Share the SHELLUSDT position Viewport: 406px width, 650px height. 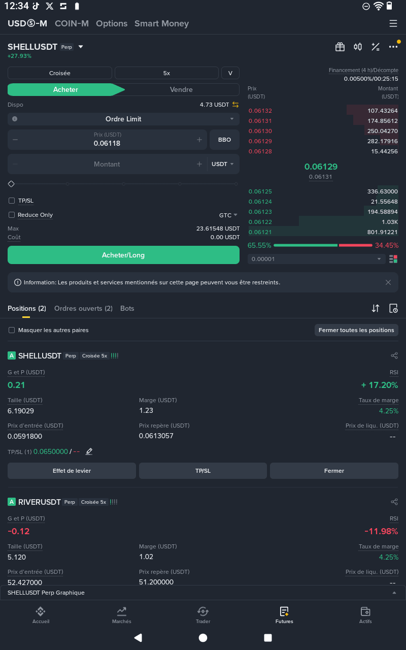click(394, 356)
